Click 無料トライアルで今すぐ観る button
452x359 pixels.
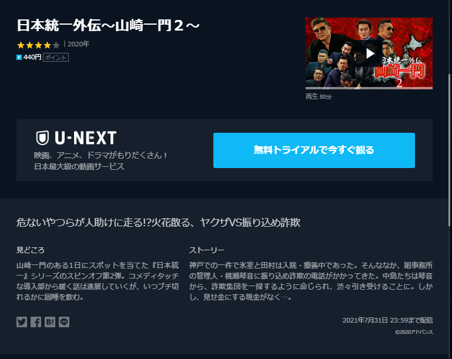pyautogui.click(x=314, y=150)
